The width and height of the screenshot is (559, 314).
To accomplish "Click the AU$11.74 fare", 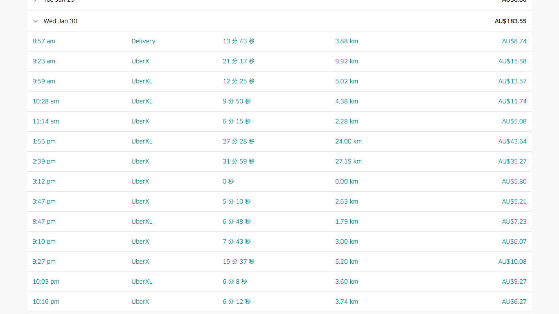I will coord(512,101).
